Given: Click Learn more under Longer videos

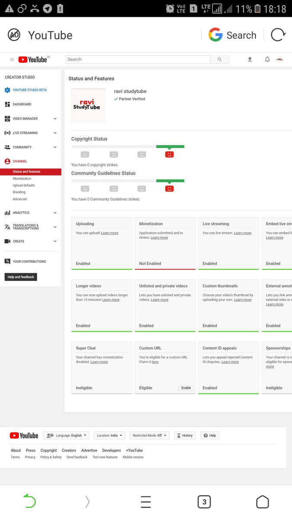Looking at the screenshot, I should [x=111, y=300].
